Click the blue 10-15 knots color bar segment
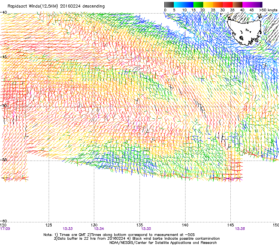Image resolution: width=279 pixels, height=245 pixels. (189, 5)
